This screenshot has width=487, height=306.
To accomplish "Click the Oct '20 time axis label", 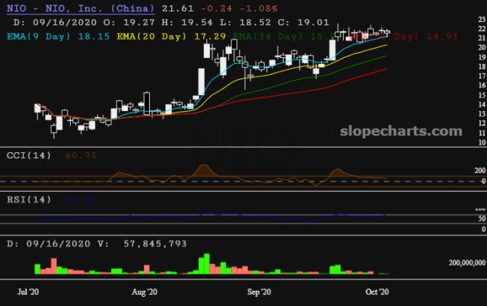I will pos(377,292).
